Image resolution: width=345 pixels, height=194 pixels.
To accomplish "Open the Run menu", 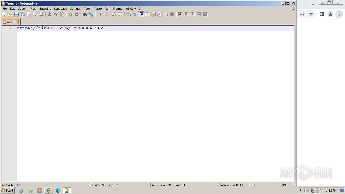I will pos(108,9).
